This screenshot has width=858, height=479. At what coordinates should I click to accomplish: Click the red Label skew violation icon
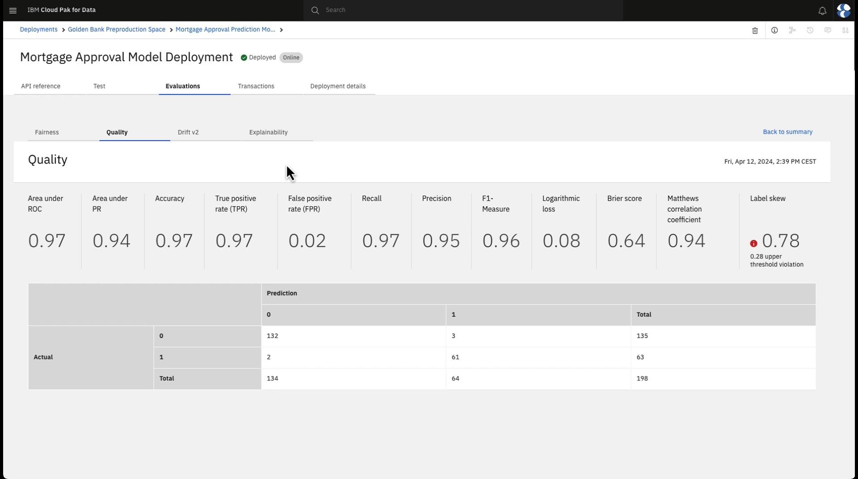click(x=753, y=244)
